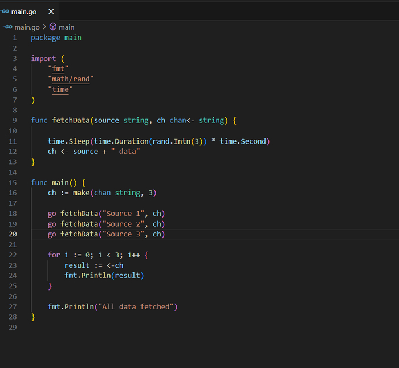Click the breadcrumb chevron separator after main.go
399x368 pixels.
click(44, 27)
